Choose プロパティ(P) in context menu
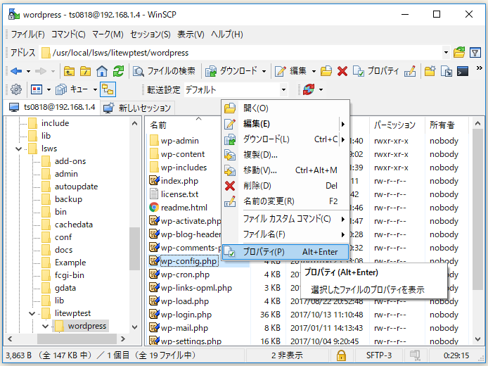This screenshot has width=488, height=366. (x=285, y=252)
